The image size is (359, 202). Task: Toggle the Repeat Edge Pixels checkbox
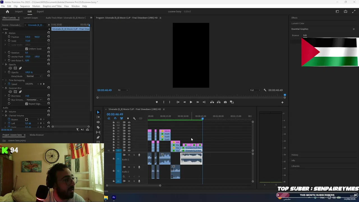pos(27,104)
